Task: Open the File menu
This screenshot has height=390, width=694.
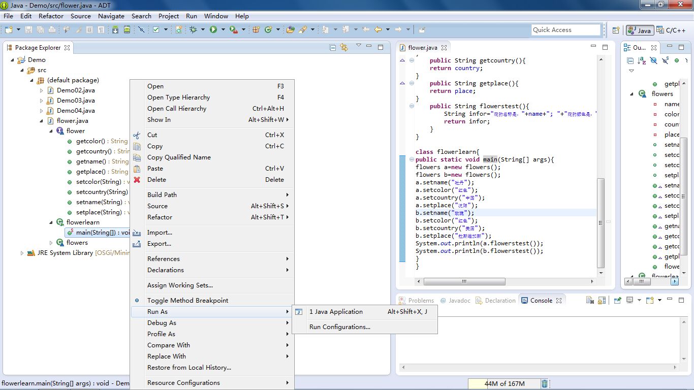Action: (8, 16)
